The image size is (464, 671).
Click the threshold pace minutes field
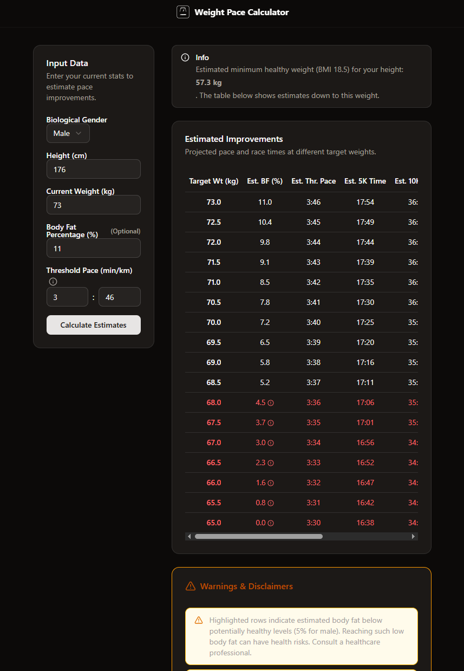click(x=67, y=297)
